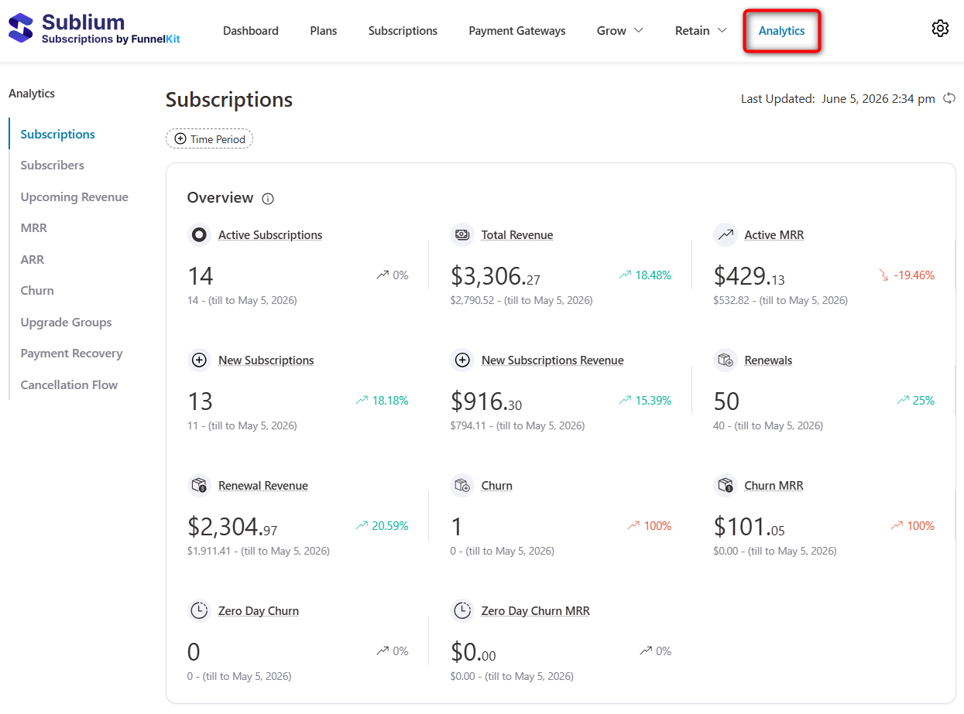This screenshot has height=714, width=964.
Task: Open MRR analytics in sidebar
Action: tap(34, 228)
